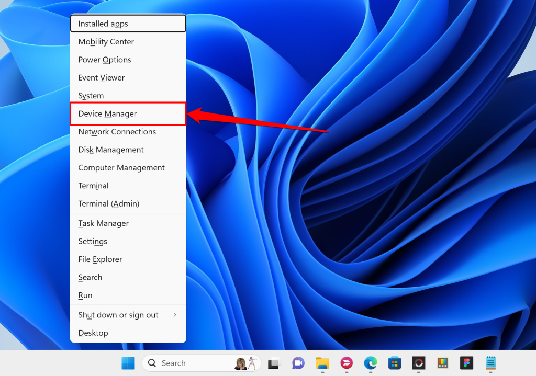Open File Explorer from the taskbar
536x376 pixels.
point(322,363)
